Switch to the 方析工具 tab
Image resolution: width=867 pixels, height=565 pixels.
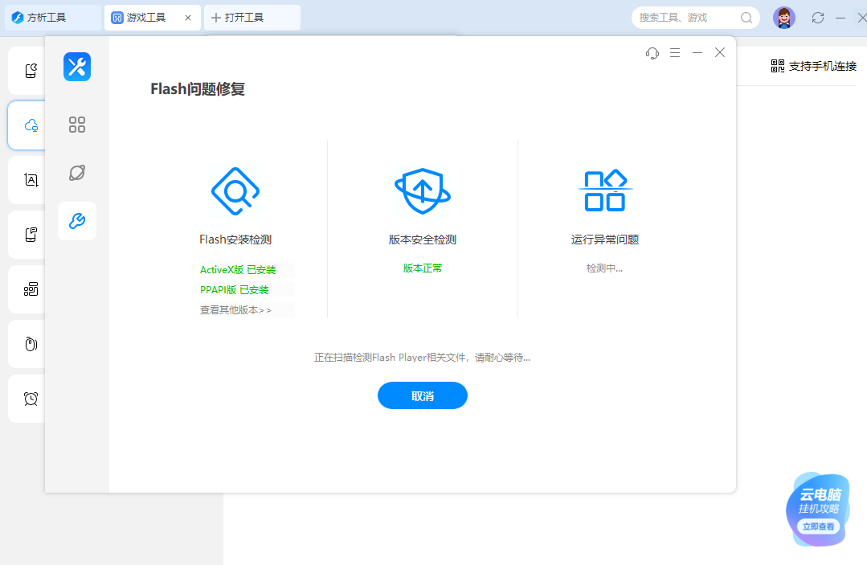pos(48,17)
